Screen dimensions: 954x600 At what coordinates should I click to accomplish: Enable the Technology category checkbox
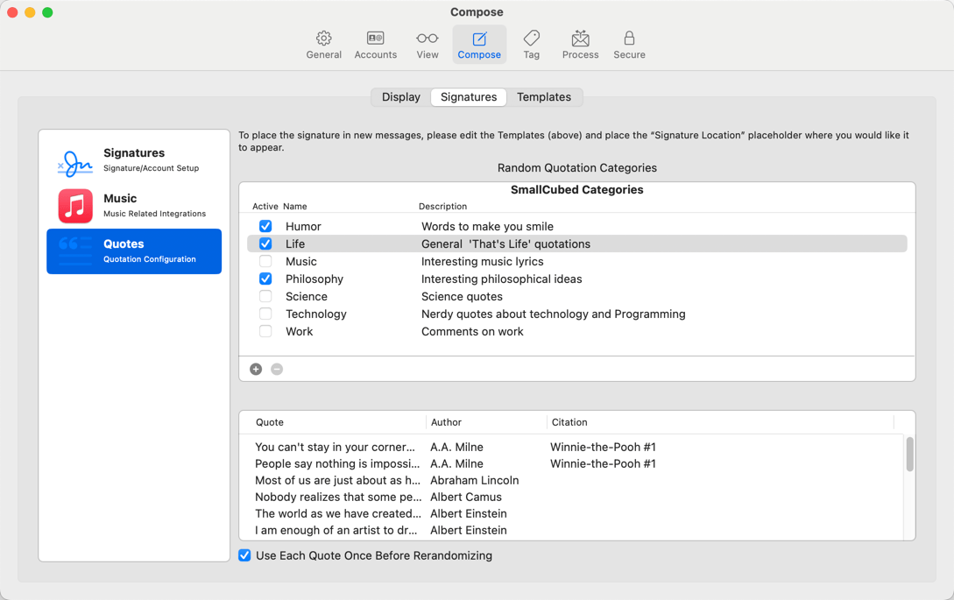(265, 314)
